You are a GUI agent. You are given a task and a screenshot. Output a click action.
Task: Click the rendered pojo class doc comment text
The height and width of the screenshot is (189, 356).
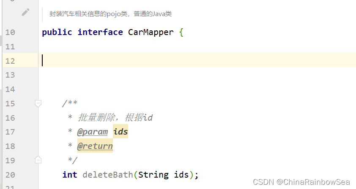click(110, 14)
